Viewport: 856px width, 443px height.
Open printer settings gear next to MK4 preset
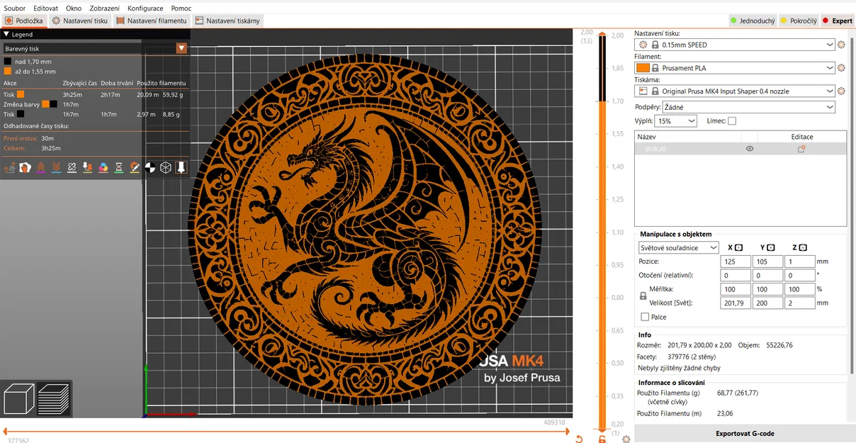coord(842,91)
